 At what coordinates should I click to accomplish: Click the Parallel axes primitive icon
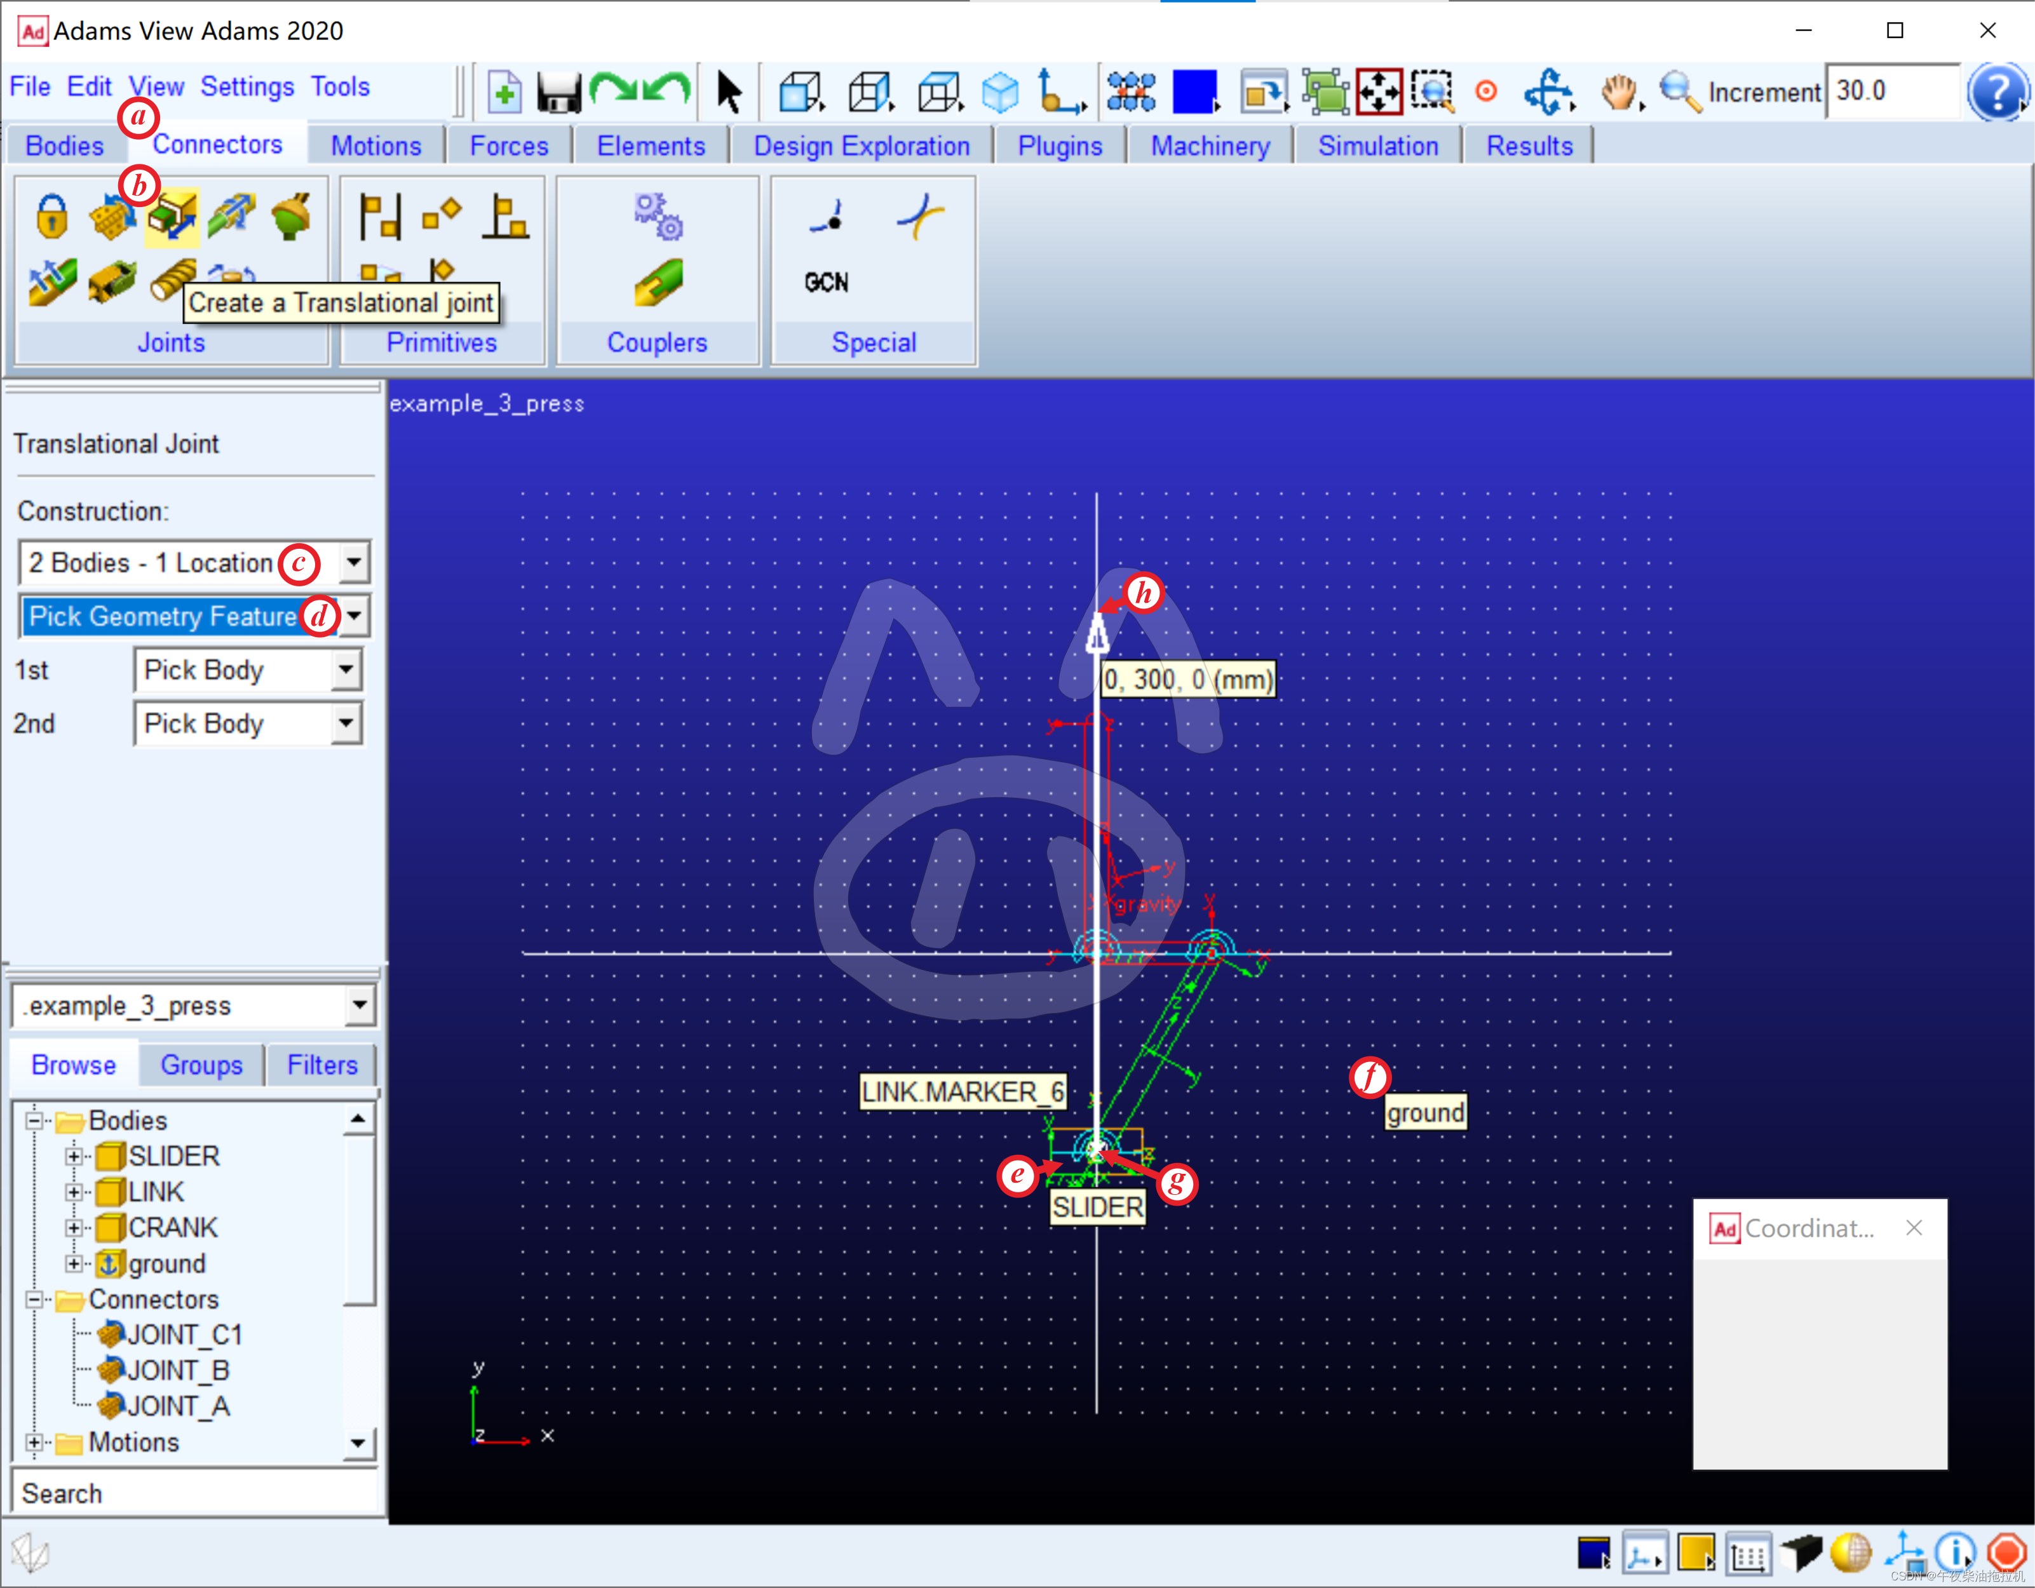click(x=381, y=217)
